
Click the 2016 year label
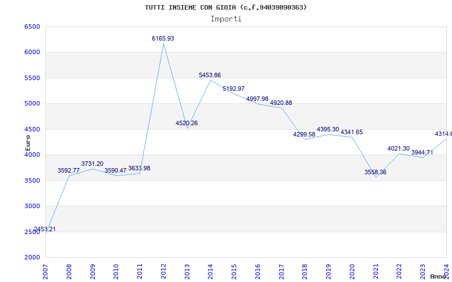(258, 272)
